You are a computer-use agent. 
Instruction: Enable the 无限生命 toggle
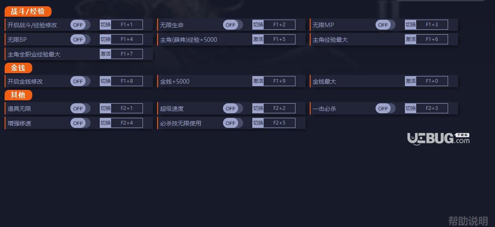coord(233,25)
